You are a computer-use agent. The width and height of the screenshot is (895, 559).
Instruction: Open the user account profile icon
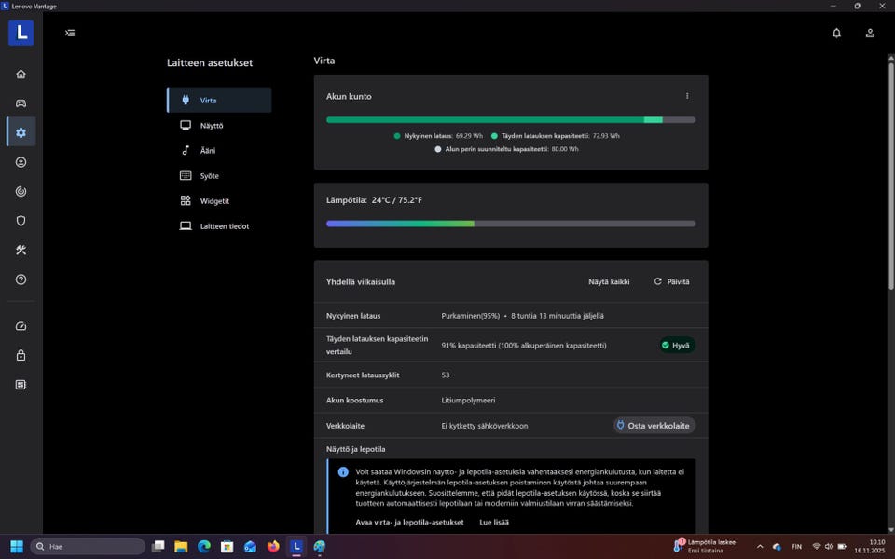click(x=870, y=33)
